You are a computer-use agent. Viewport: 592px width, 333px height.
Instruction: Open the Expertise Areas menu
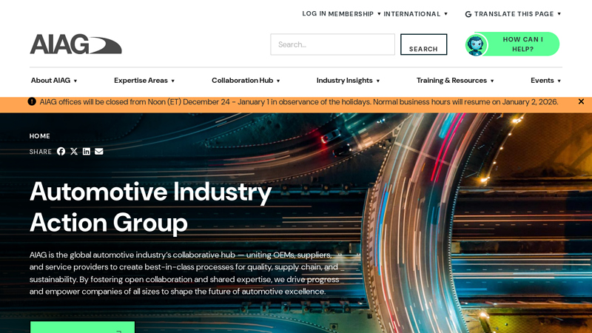pos(144,81)
